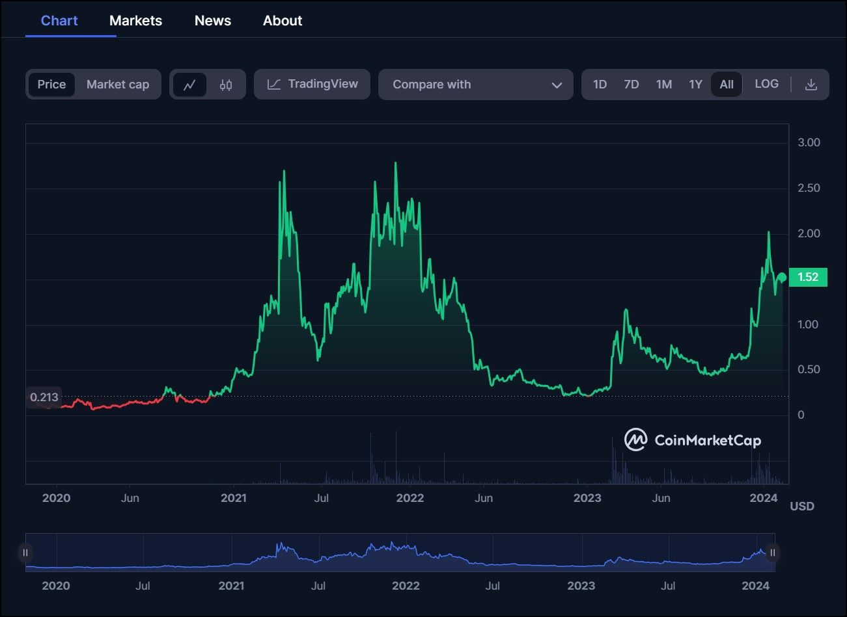This screenshot has width=847, height=617.
Task: Select the 1Y time range
Action: (x=695, y=85)
